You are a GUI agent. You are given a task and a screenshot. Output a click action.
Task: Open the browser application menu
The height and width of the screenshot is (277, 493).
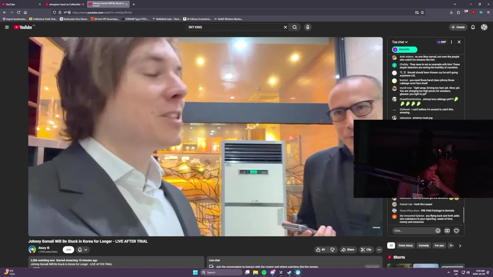click(x=488, y=12)
